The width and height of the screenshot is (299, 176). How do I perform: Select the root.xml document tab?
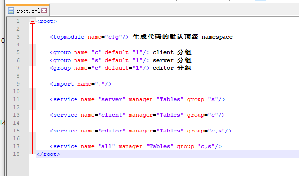click(x=27, y=10)
